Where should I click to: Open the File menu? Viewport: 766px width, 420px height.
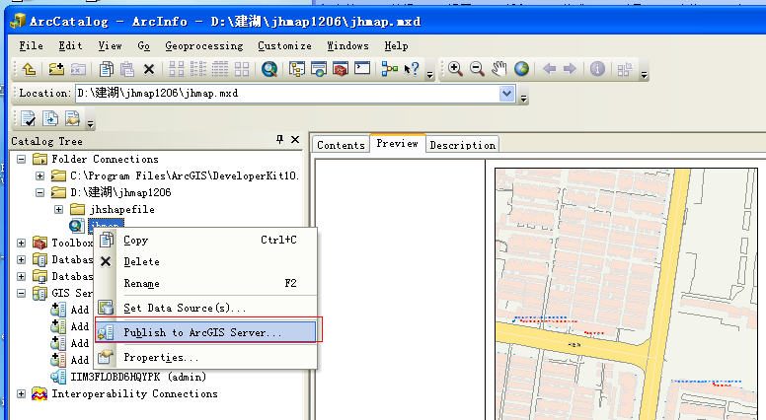click(31, 46)
